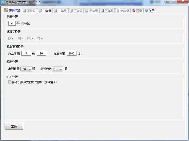Viewport: 189px width, 141px height.
Task: Open the 题库 tab icon
Action: [x=134, y=11]
